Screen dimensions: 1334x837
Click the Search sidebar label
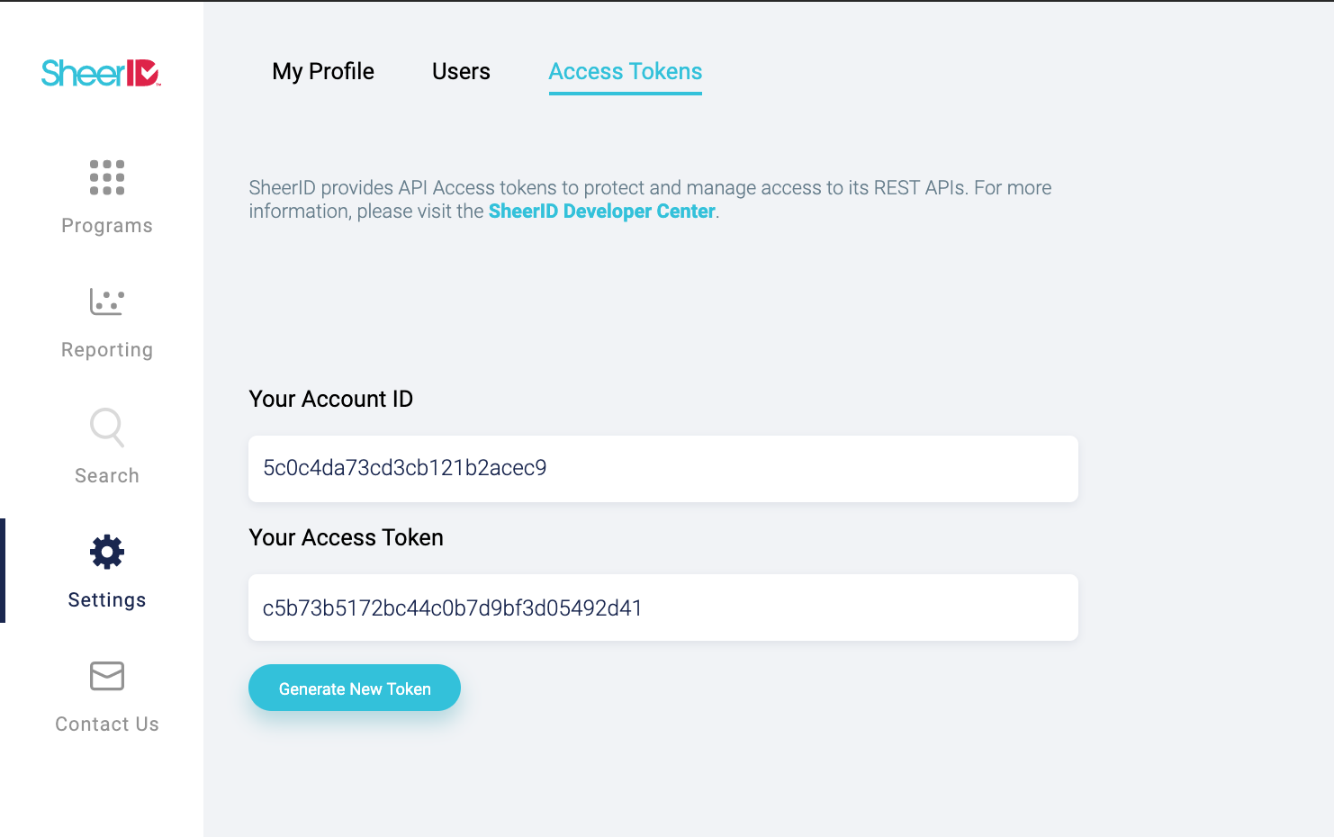tap(107, 475)
